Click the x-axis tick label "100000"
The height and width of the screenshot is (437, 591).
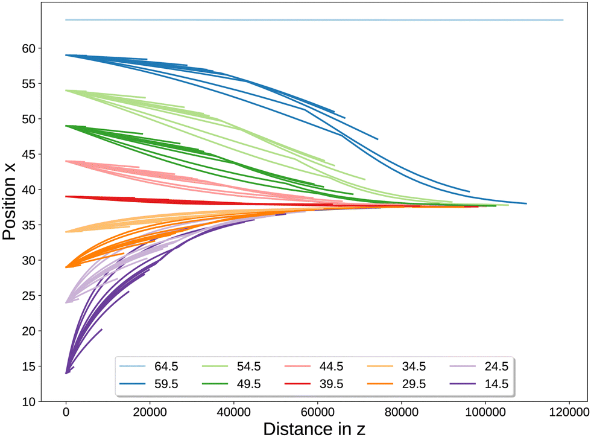(485, 412)
